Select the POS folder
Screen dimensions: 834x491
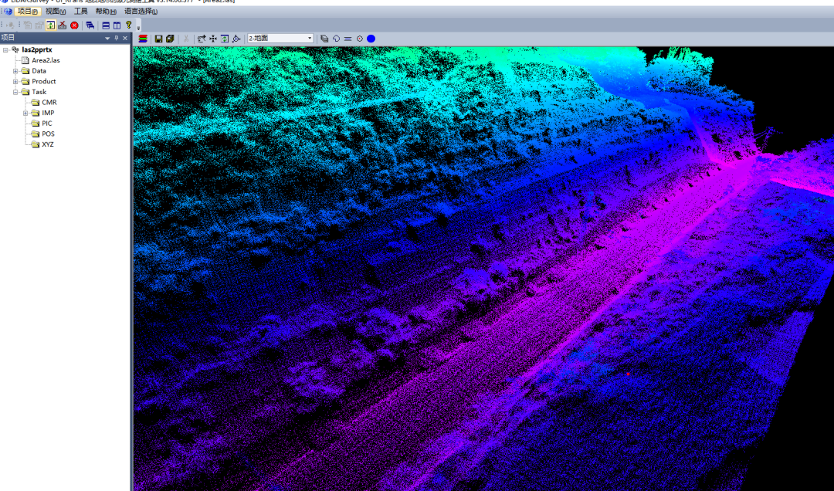coord(48,134)
